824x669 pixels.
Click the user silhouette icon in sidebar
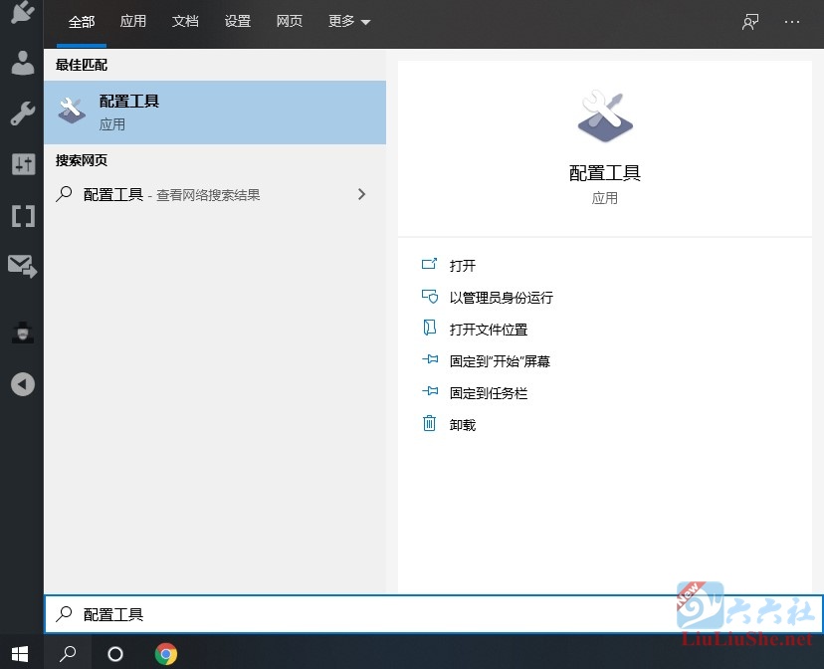pyautogui.click(x=22, y=63)
